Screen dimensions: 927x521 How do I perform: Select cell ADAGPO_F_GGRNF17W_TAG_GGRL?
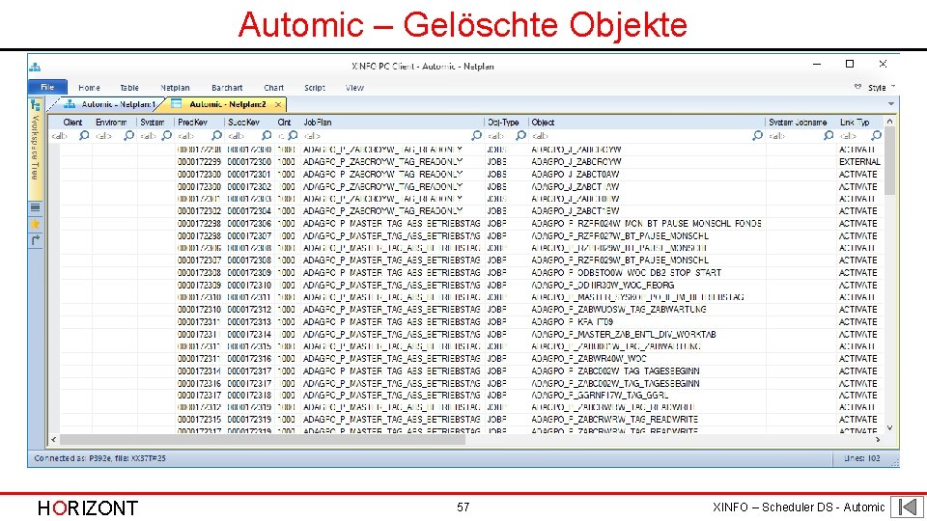pyautogui.click(x=600, y=396)
